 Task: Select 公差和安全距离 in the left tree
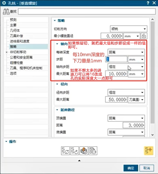pos(21,57)
